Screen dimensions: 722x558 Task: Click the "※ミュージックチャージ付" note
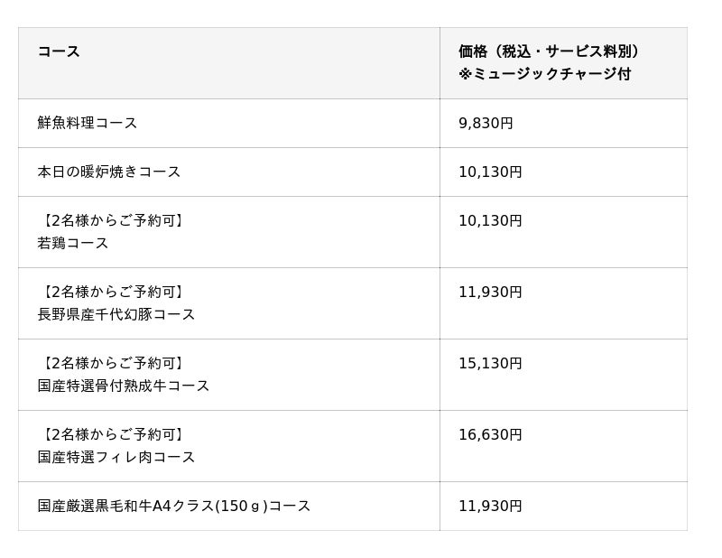coord(544,74)
